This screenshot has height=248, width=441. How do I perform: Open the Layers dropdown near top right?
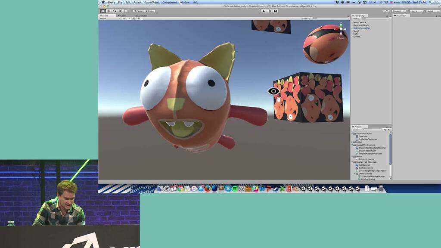(x=416, y=11)
